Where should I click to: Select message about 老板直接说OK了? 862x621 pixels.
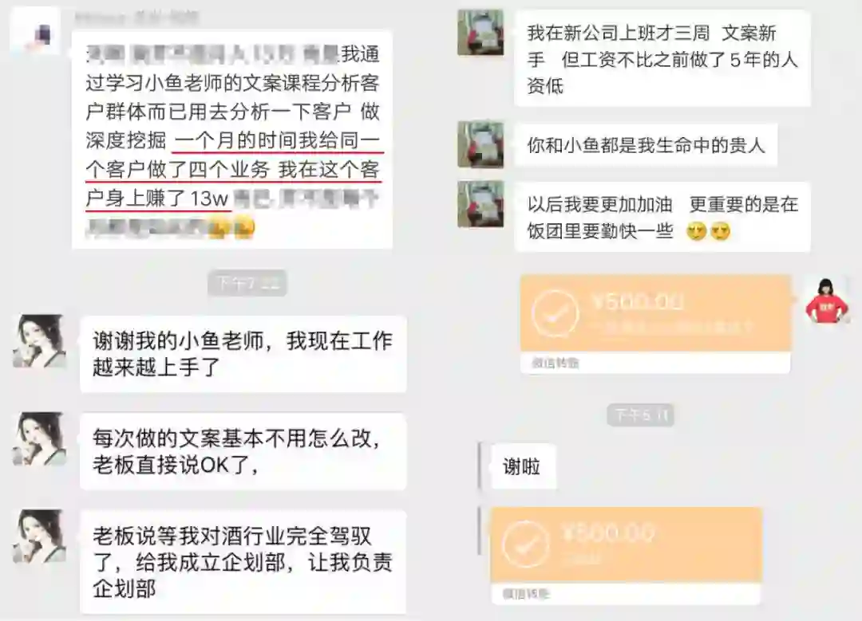pyautogui.click(x=243, y=452)
